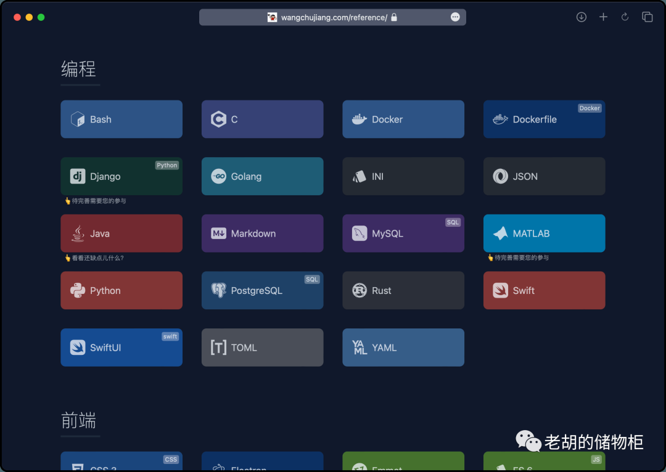Click the Python snakes logo icon
This screenshot has width=666, height=472.
point(78,290)
